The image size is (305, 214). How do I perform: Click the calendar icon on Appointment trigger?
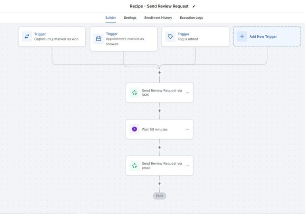98,39
